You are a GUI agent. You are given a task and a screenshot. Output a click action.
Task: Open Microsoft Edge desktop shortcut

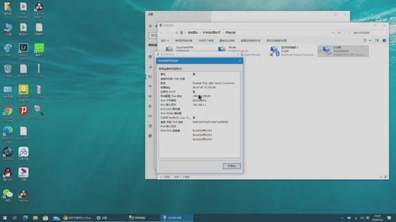[x=8, y=134]
